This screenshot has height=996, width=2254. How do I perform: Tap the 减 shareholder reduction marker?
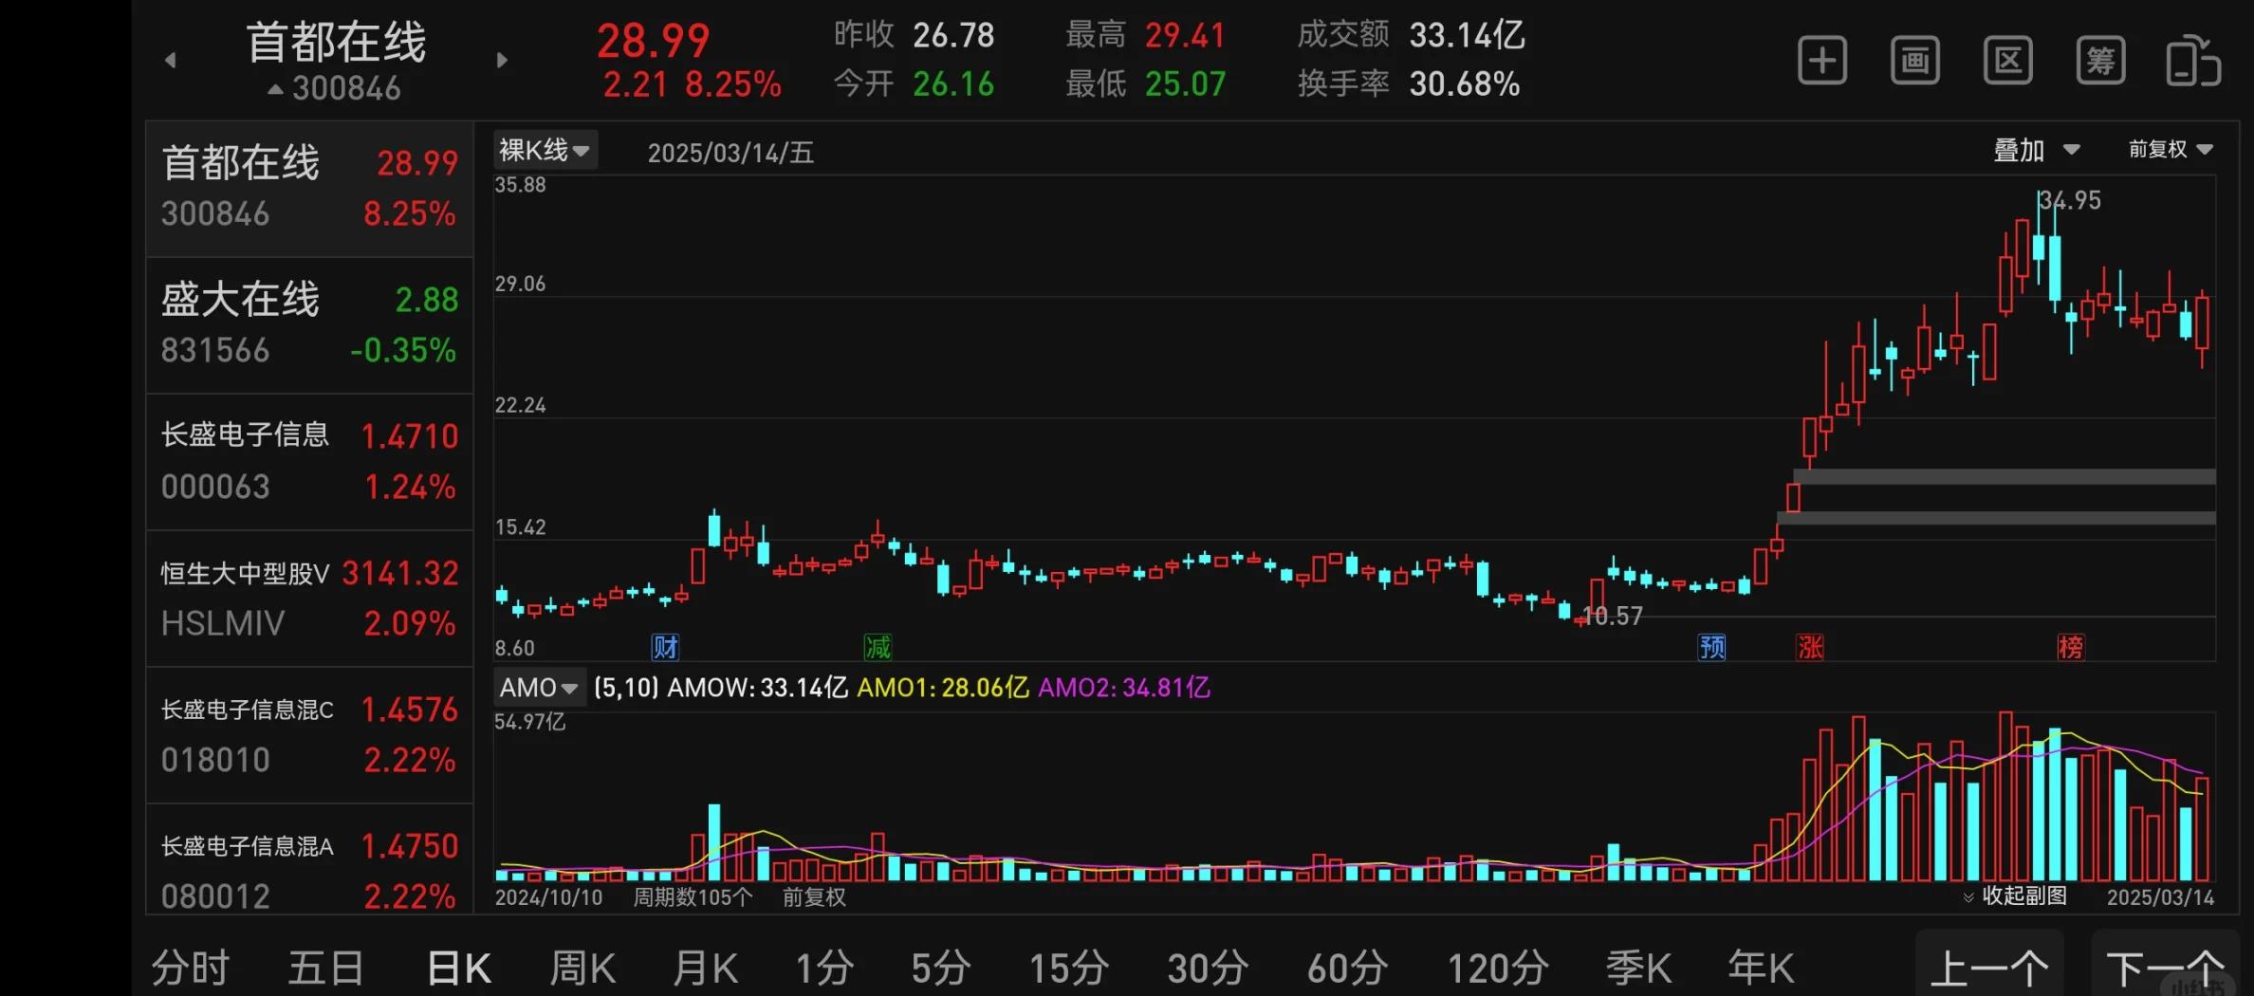click(878, 648)
